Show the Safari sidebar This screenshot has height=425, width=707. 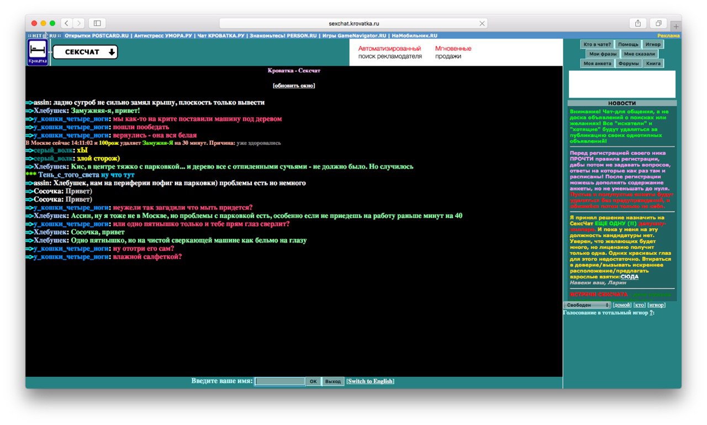point(97,23)
